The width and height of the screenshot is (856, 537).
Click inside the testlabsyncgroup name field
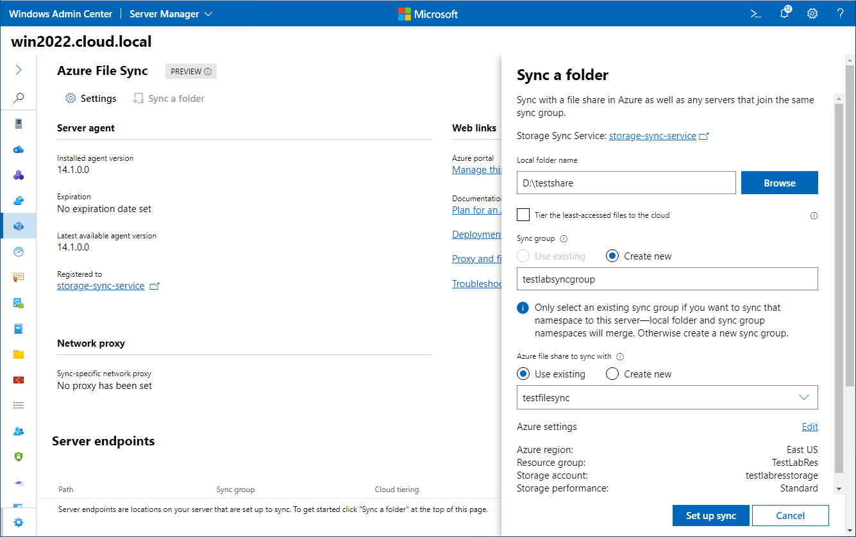pyautogui.click(x=667, y=279)
